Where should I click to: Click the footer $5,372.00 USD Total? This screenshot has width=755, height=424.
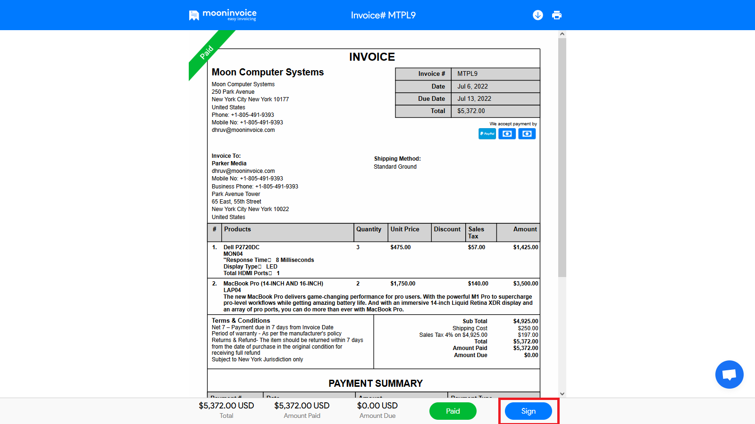point(226,406)
